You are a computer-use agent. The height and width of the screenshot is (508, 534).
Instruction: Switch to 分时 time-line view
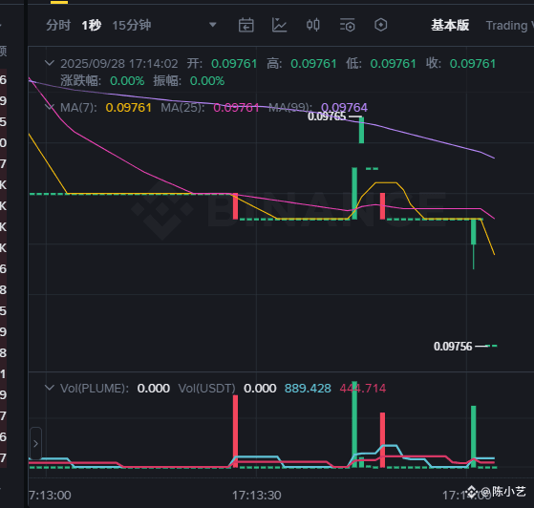coord(58,25)
